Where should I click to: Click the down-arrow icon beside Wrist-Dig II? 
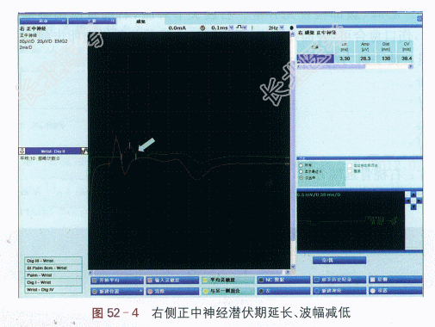pyautogui.click(x=22, y=151)
